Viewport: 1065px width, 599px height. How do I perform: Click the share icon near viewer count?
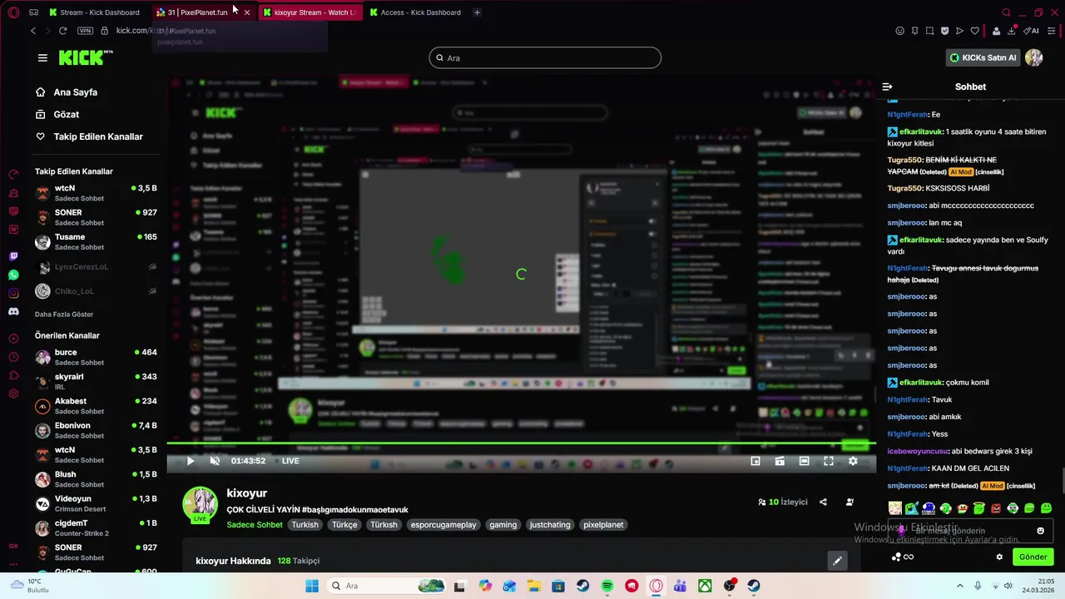823,502
